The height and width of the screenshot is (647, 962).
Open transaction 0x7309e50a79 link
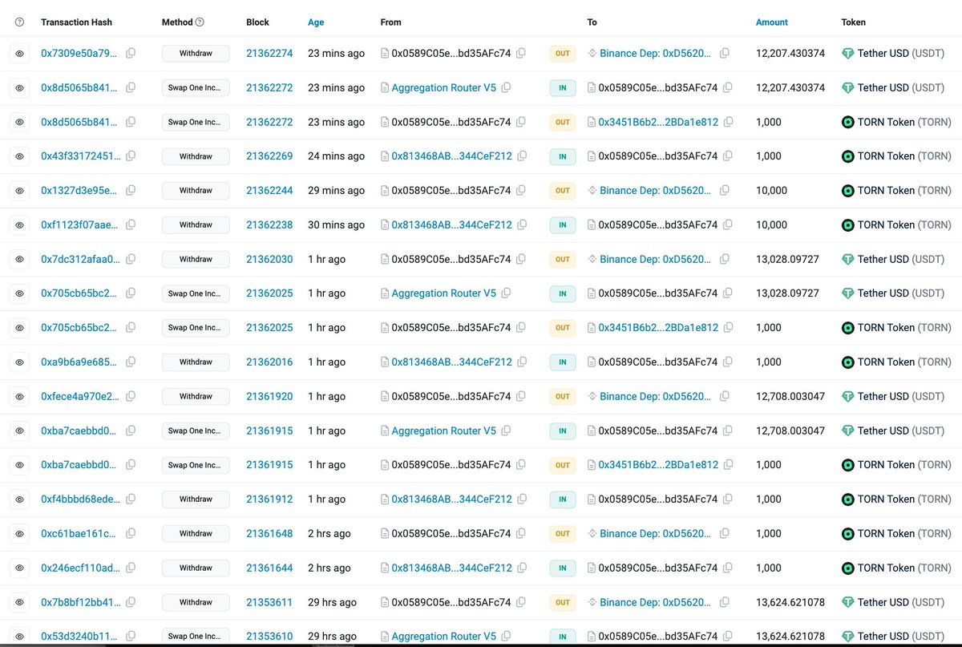(x=79, y=53)
